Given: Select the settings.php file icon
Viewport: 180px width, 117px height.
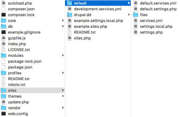Looking at the screenshot, I should click(x=136, y=32).
